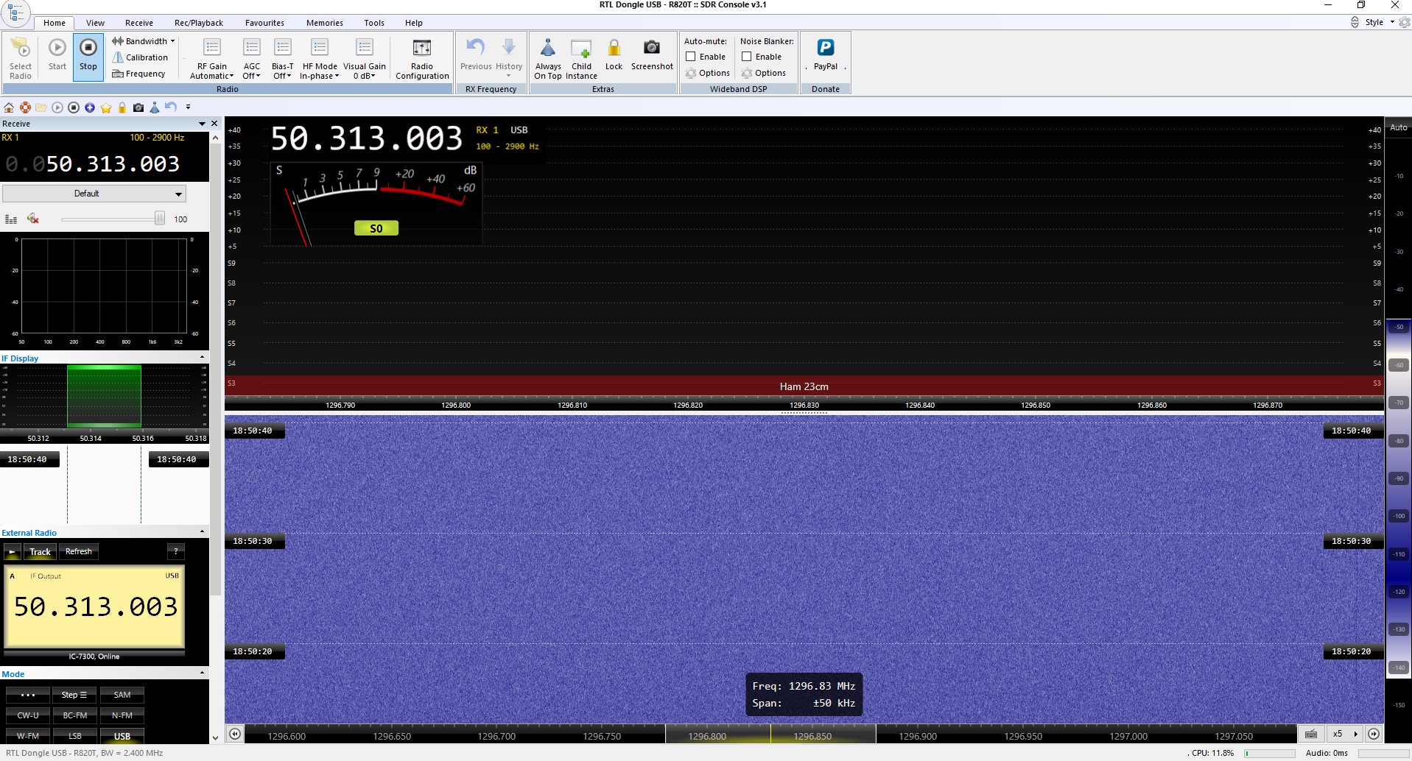This screenshot has height=761, width=1412.
Task: Click the 1296.900 marker on the frequency bar
Action: (x=918, y=736)
